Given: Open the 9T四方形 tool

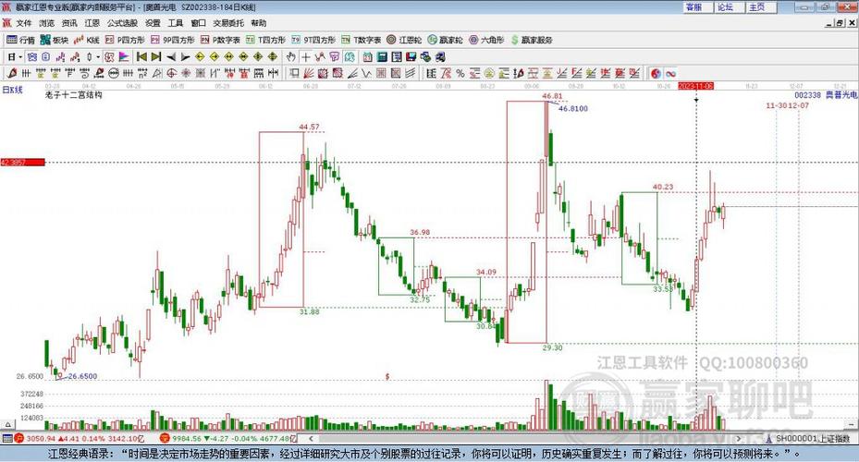Looking at the screenshot, I should [x=313, y=40].
